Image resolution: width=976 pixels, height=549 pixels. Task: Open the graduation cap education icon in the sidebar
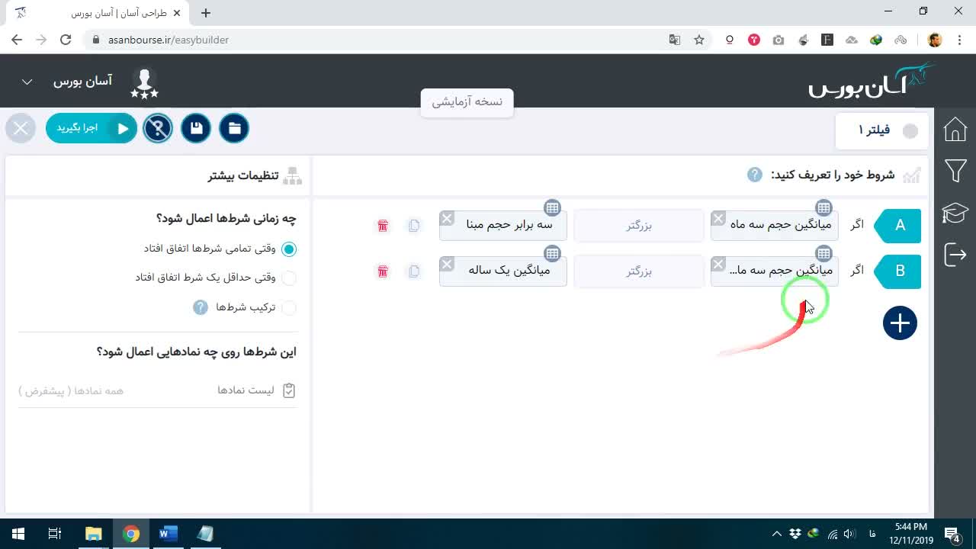coord(955,213)
